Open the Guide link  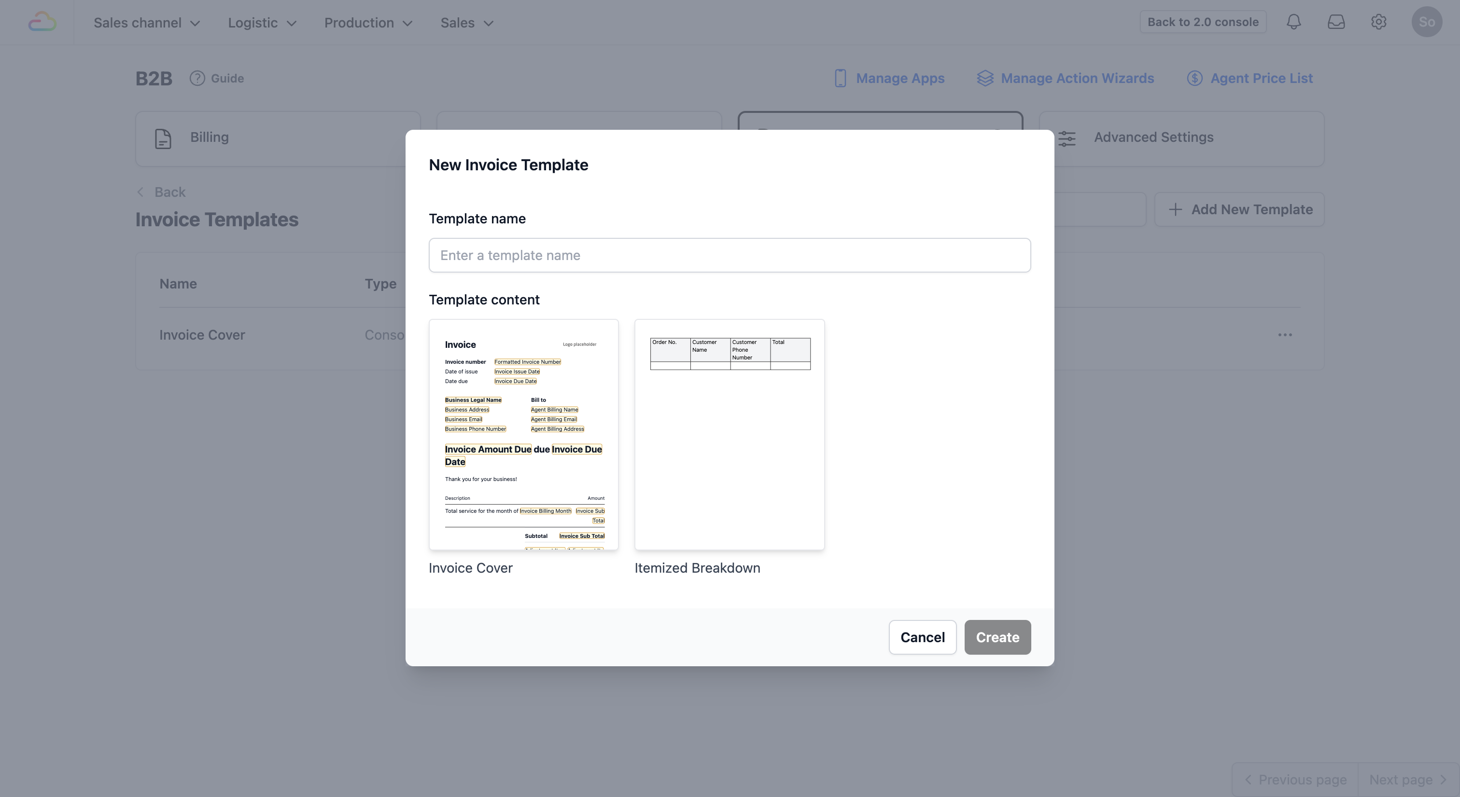pos(217,78)
